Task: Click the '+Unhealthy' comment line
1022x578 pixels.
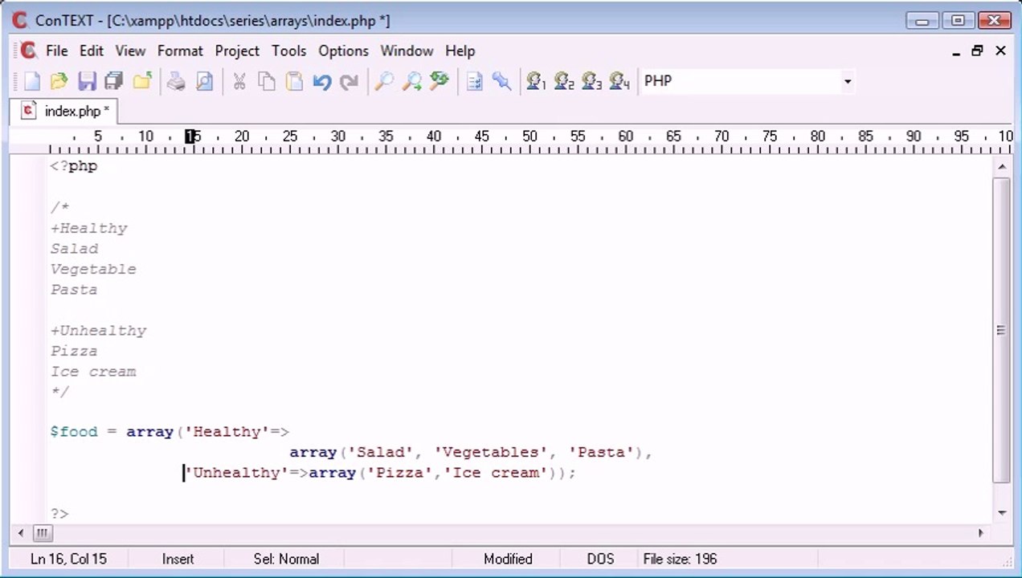Action: click(98, 331)
